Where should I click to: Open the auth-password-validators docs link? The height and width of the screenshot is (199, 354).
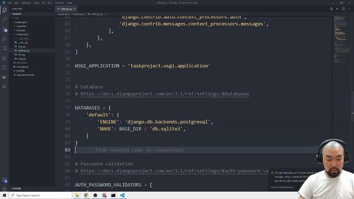[175, 171]
